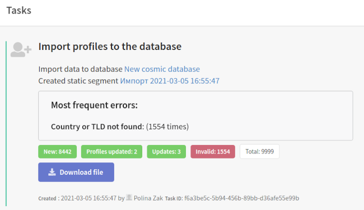Click the add-user import profile icon
Viewport: 364px width, 210px height.
(21, 50)
